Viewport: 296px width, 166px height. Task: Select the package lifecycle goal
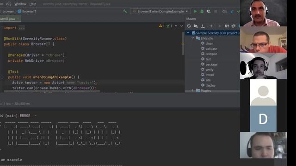211,65
